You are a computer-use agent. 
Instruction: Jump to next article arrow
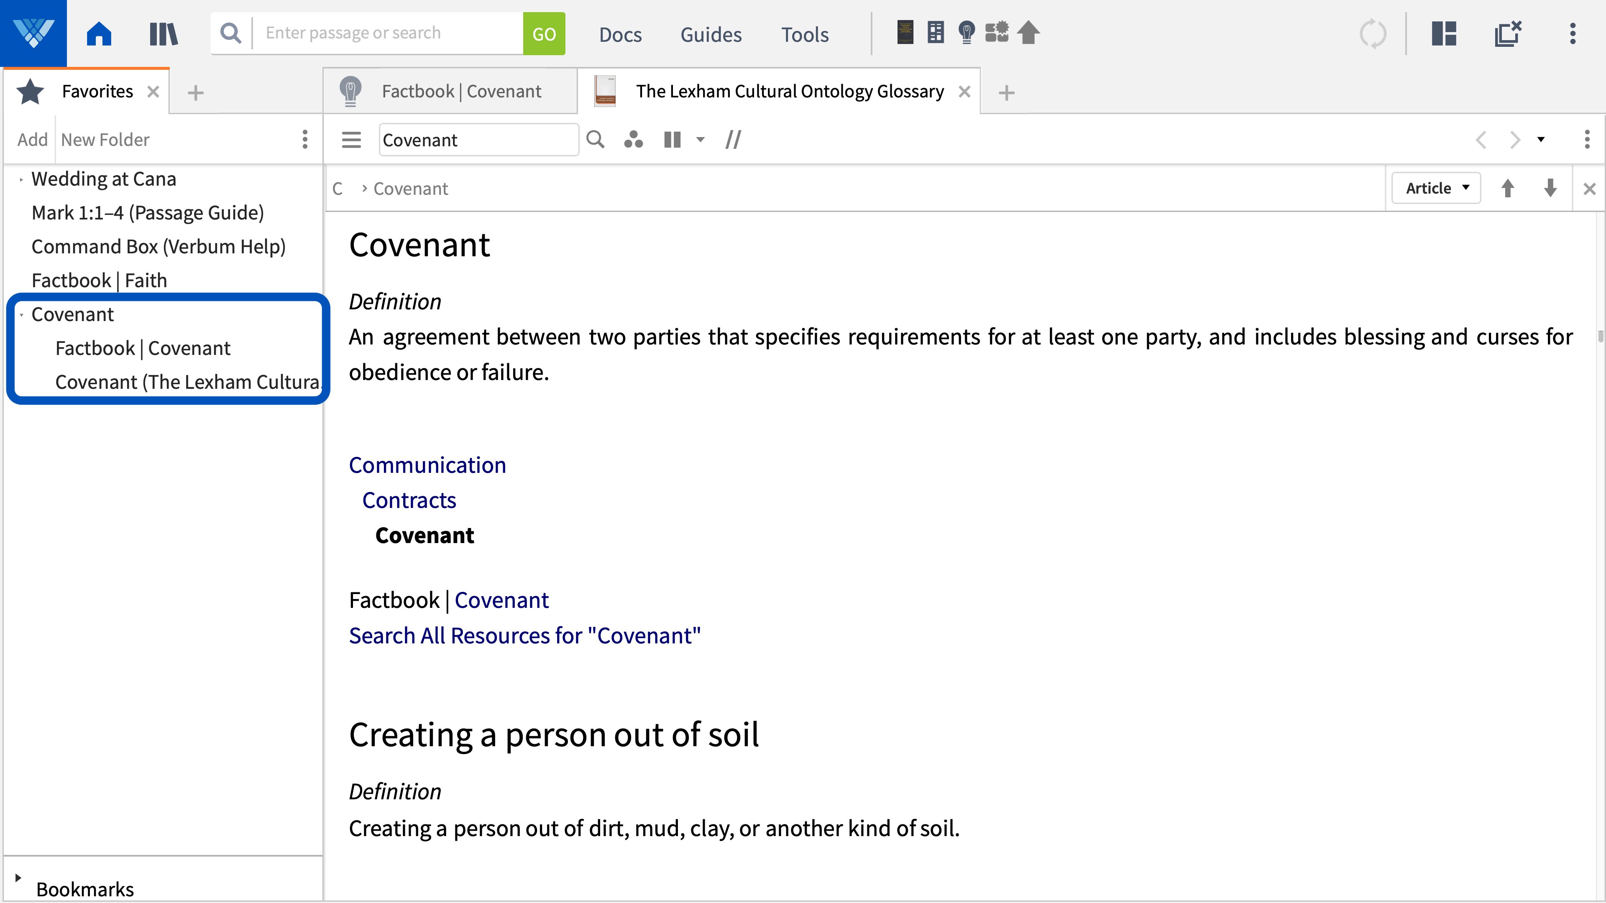click(1550, 188)
